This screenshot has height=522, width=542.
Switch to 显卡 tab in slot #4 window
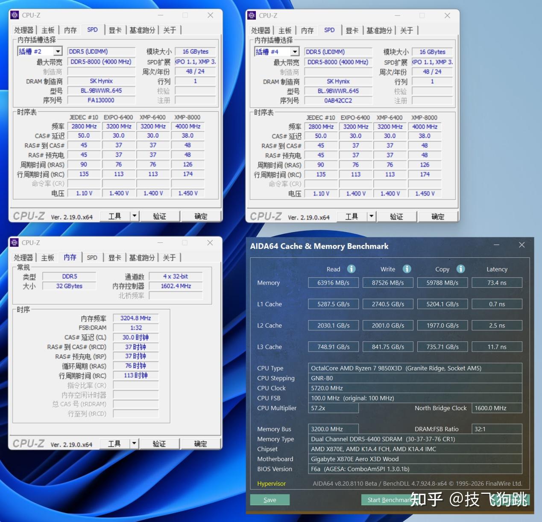(x=352, y=30)
